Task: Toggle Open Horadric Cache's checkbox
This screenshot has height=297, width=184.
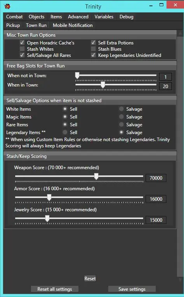Action: point(22,42)
